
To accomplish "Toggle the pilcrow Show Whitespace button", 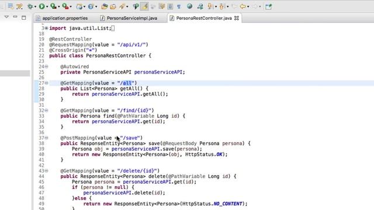I will point(179,6).
